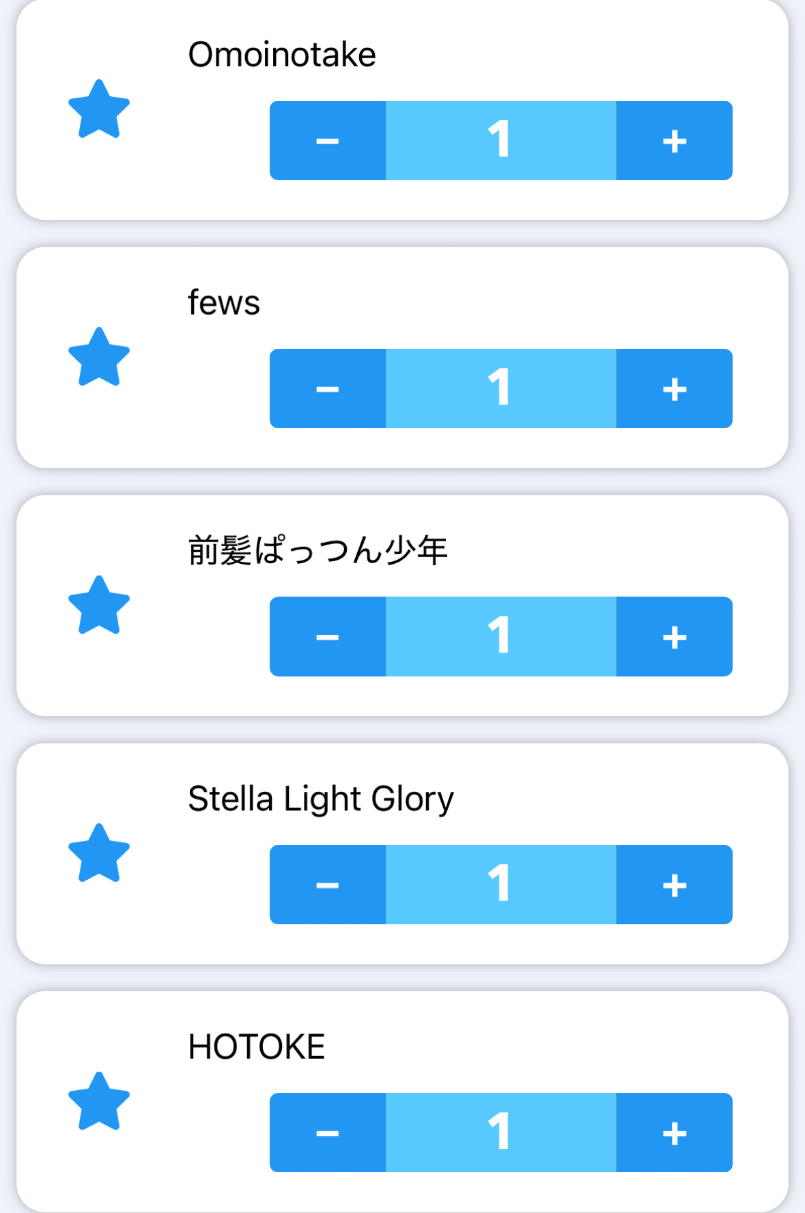Toggle the favorite star for Omoinotake
The image size is (805, 1213).
pyautogui.click(x=99, y=109)
